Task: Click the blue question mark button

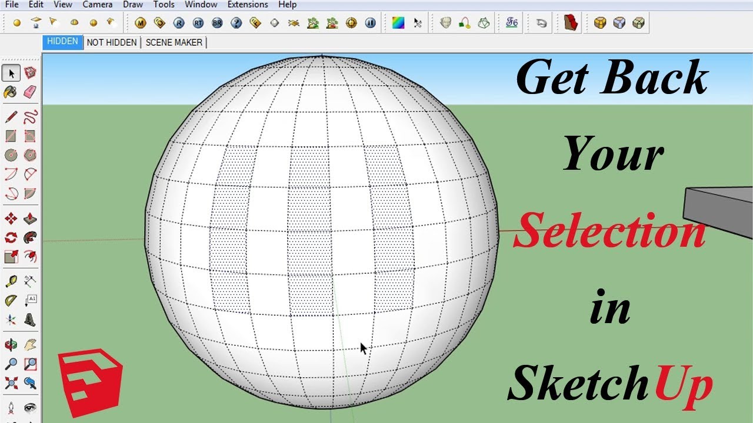Action: point(236,23)
